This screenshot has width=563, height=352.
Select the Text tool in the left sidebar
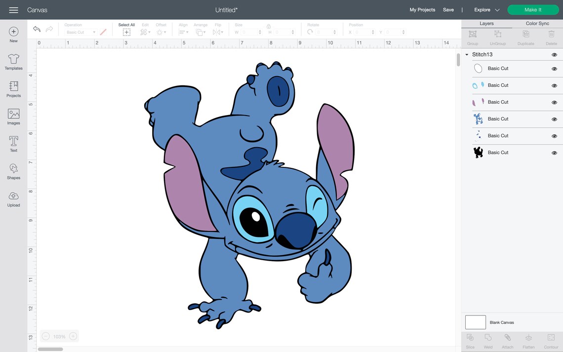[x=13, y=143]
